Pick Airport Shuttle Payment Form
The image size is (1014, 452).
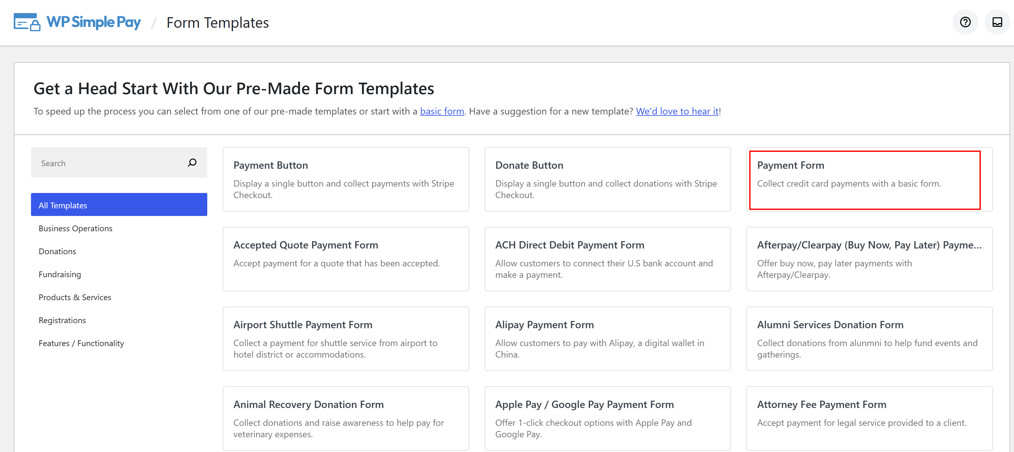click(346, 339)
